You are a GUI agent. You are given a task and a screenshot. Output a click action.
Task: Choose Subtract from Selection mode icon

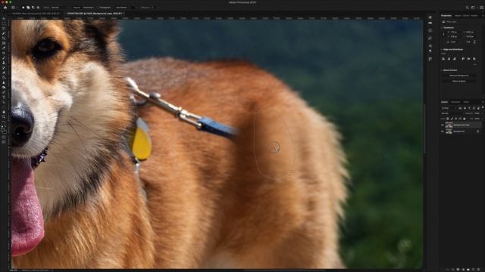33,8
